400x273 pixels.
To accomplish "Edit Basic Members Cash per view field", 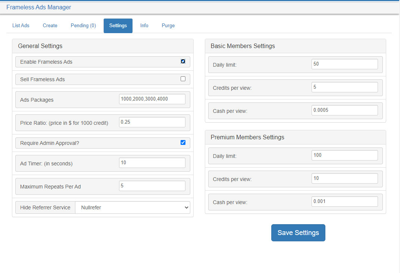I will [344, 110].
